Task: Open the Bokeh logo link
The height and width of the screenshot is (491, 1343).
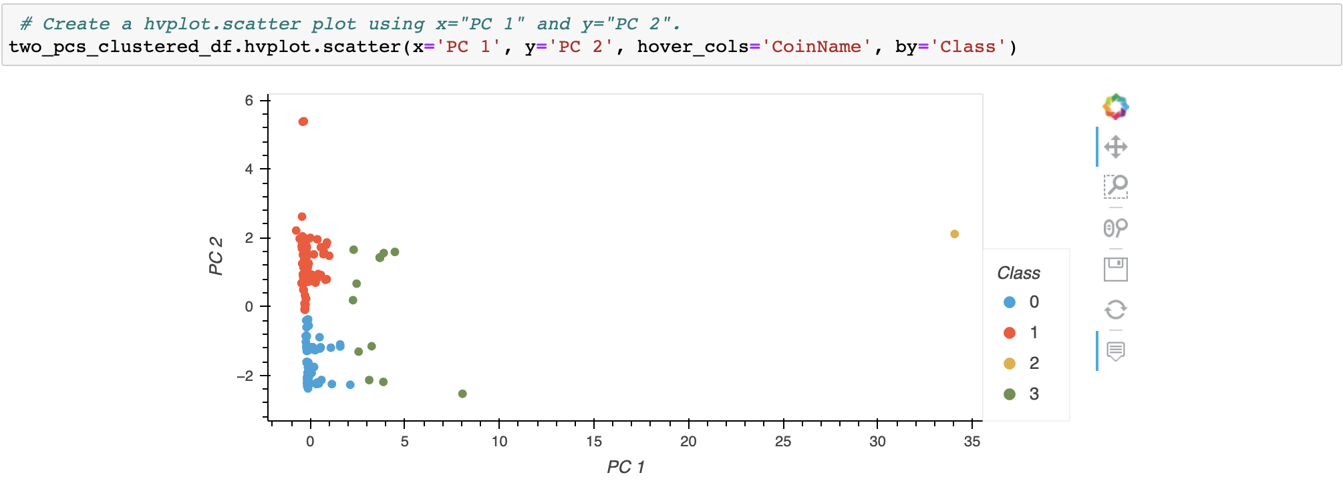Action: coord(1115,107)
